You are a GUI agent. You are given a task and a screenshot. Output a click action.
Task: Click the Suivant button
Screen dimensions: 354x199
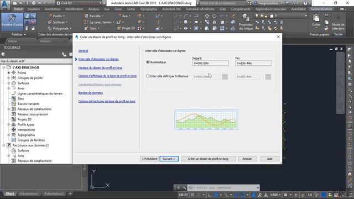(x=169, y=159)
